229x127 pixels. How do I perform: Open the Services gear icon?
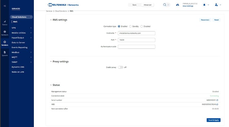(5, 42)
